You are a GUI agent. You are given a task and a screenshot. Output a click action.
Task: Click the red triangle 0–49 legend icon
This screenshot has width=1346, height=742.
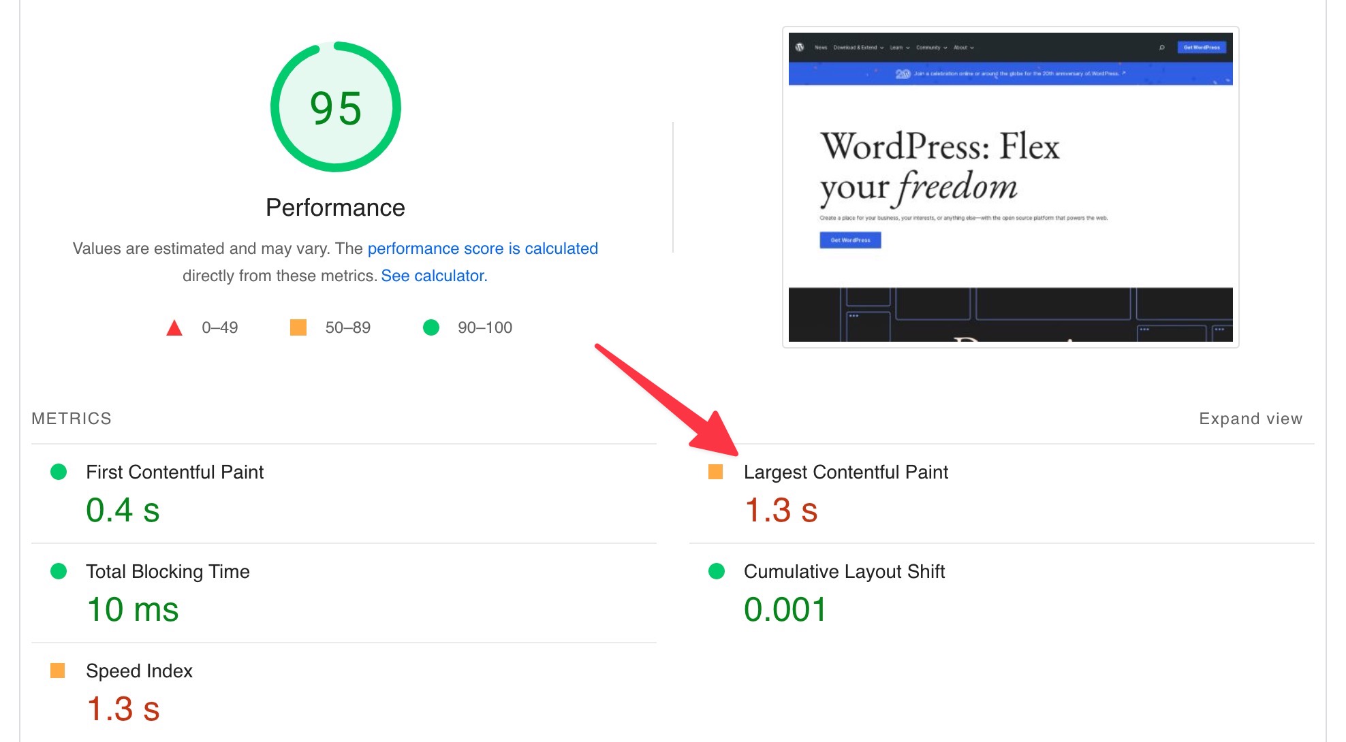click(x=174, y=329)
